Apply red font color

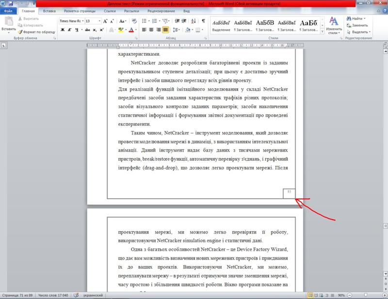click(x=131, y=30)
